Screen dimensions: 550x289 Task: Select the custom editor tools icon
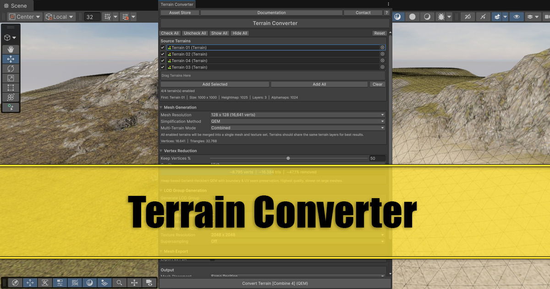coord(11,107)
